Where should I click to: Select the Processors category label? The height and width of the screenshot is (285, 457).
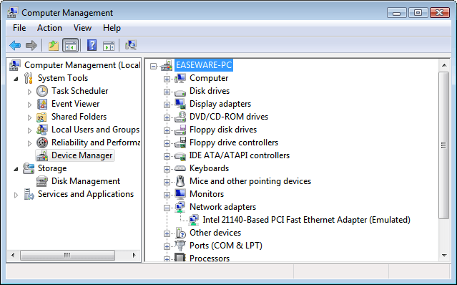pyautogui.click(x=210, y=259)
